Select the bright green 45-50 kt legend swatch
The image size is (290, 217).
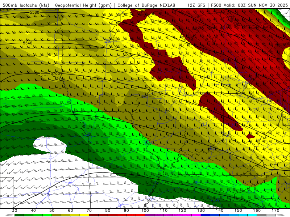(x=47, y=215)
